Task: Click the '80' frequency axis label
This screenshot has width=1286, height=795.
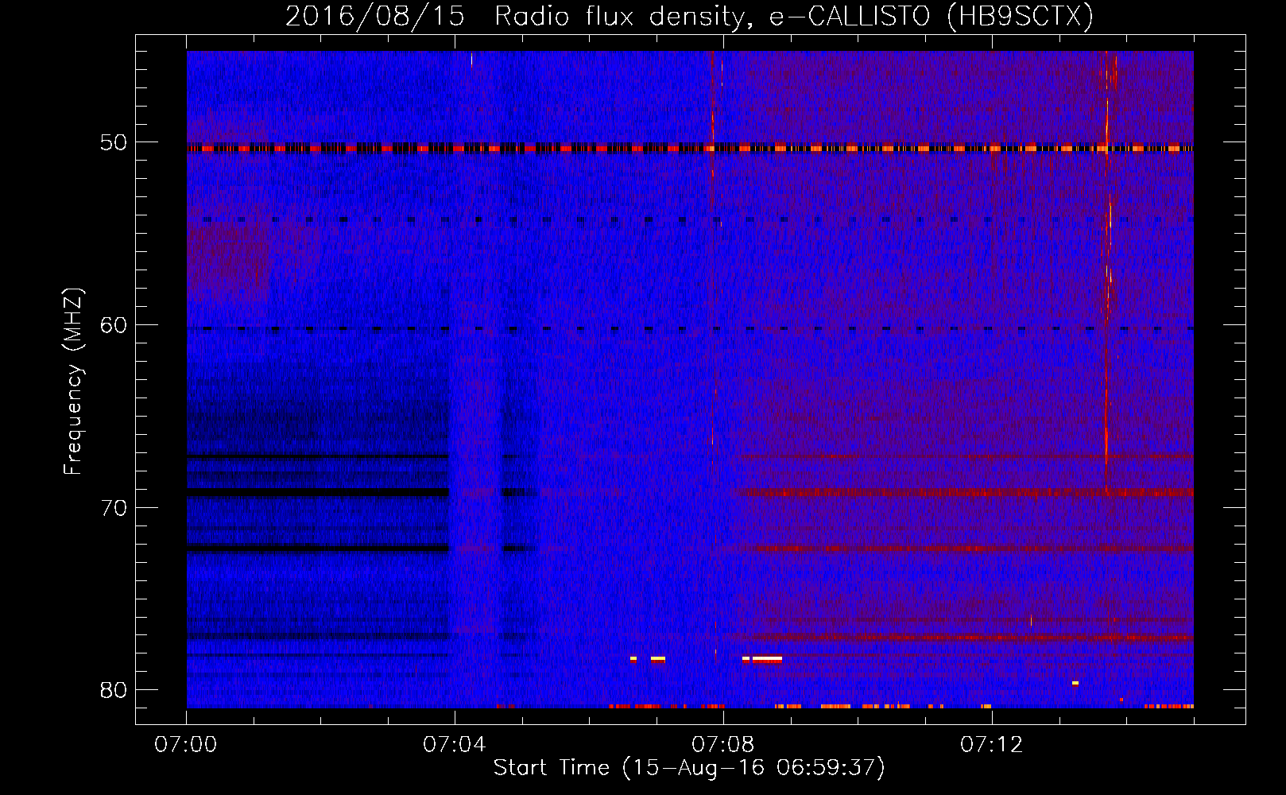Action: click(x=113, y=690)
